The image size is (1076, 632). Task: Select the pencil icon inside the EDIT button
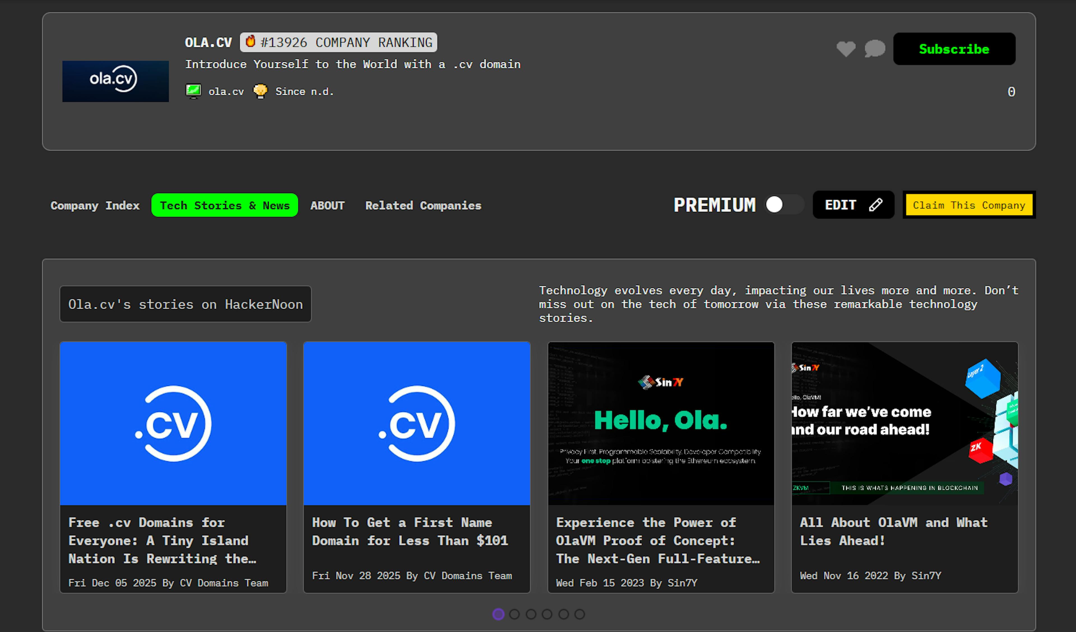[x=875, y=205]
